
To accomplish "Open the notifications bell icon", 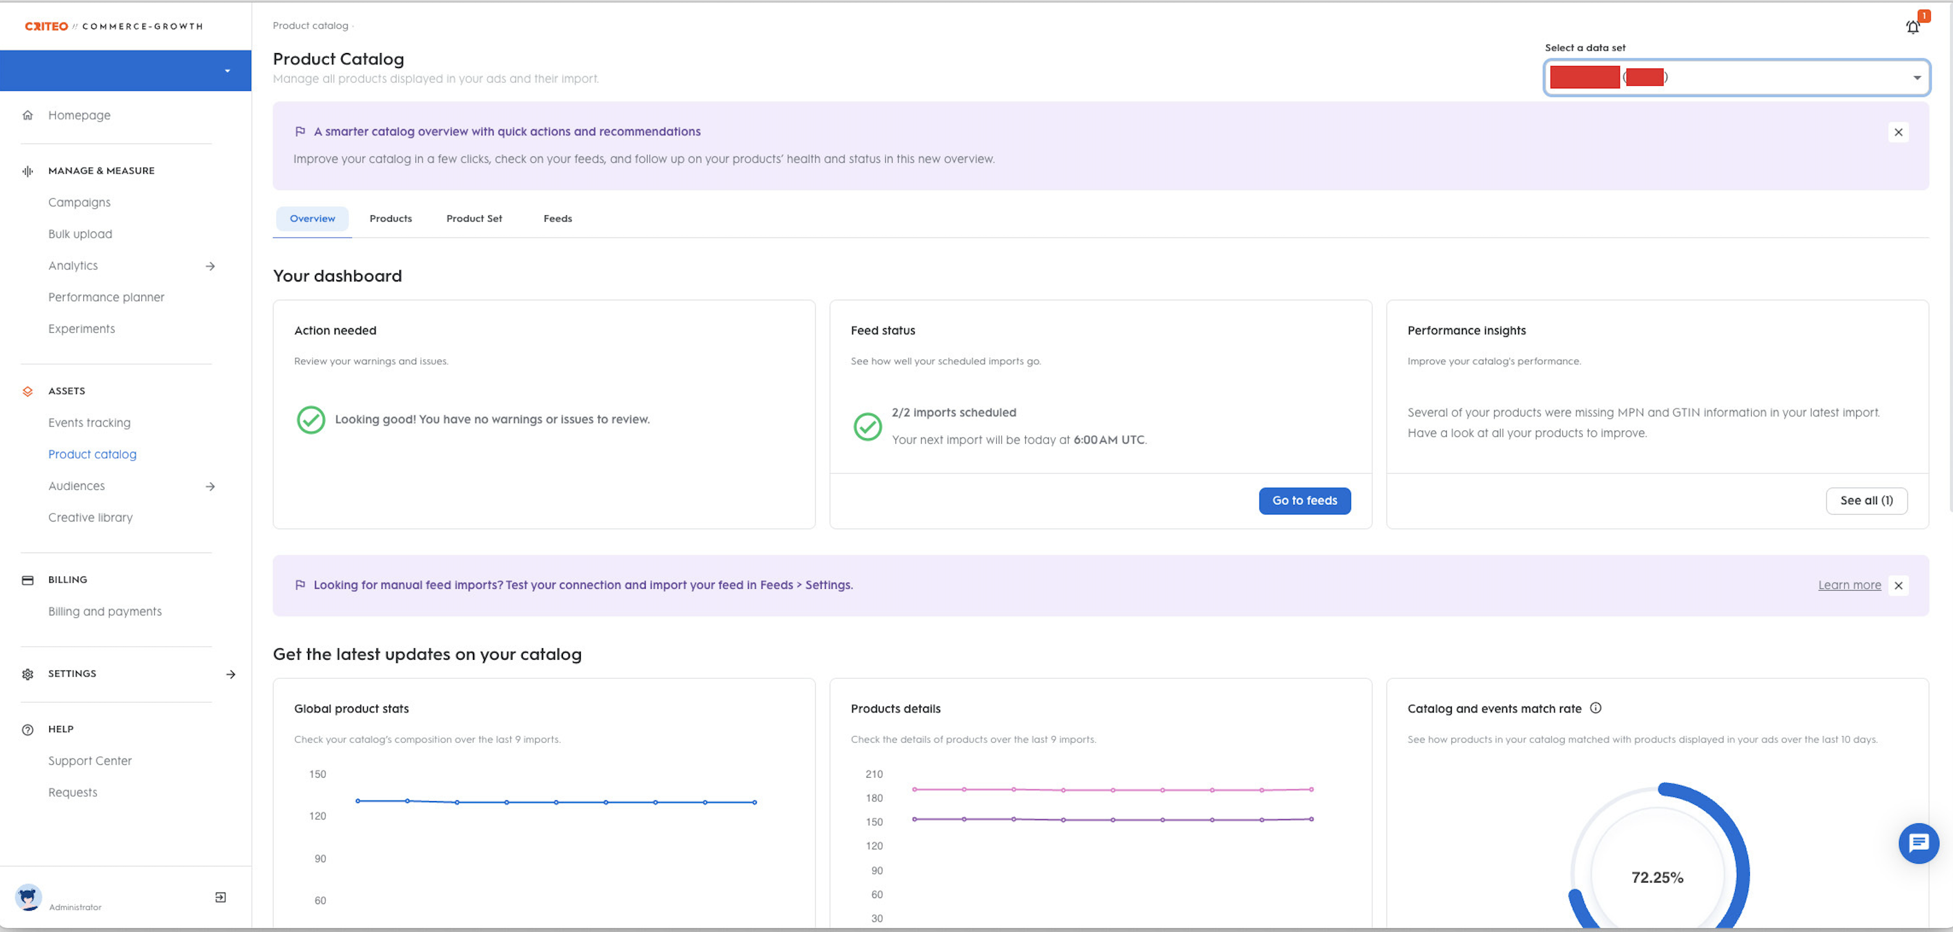I will click(x=1912, y=27).
